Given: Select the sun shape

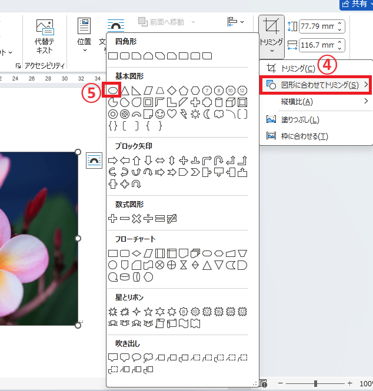Looking at the screenshot, I should [x=195, y=114].
